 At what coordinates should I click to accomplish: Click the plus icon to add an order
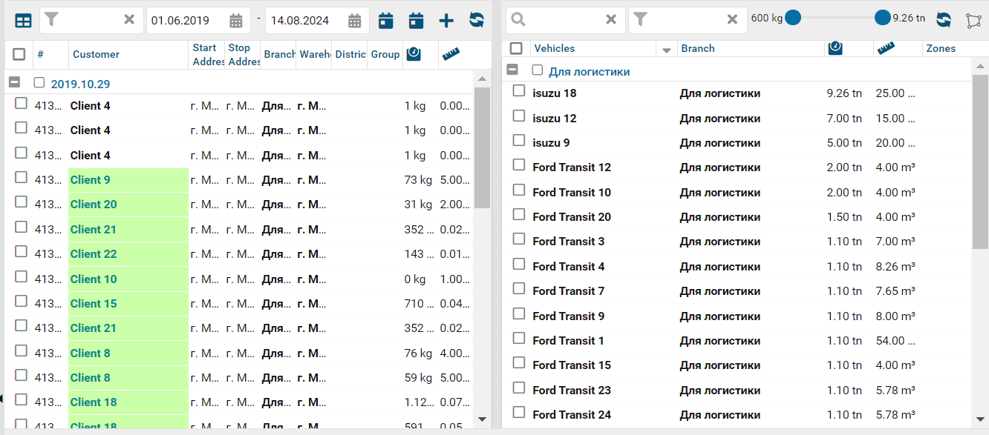tap(445, 21)
